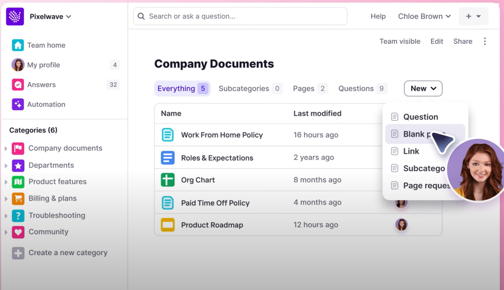Select the Community heart icon
This screenshot has width=504, height=290.
tap(18, 232)
